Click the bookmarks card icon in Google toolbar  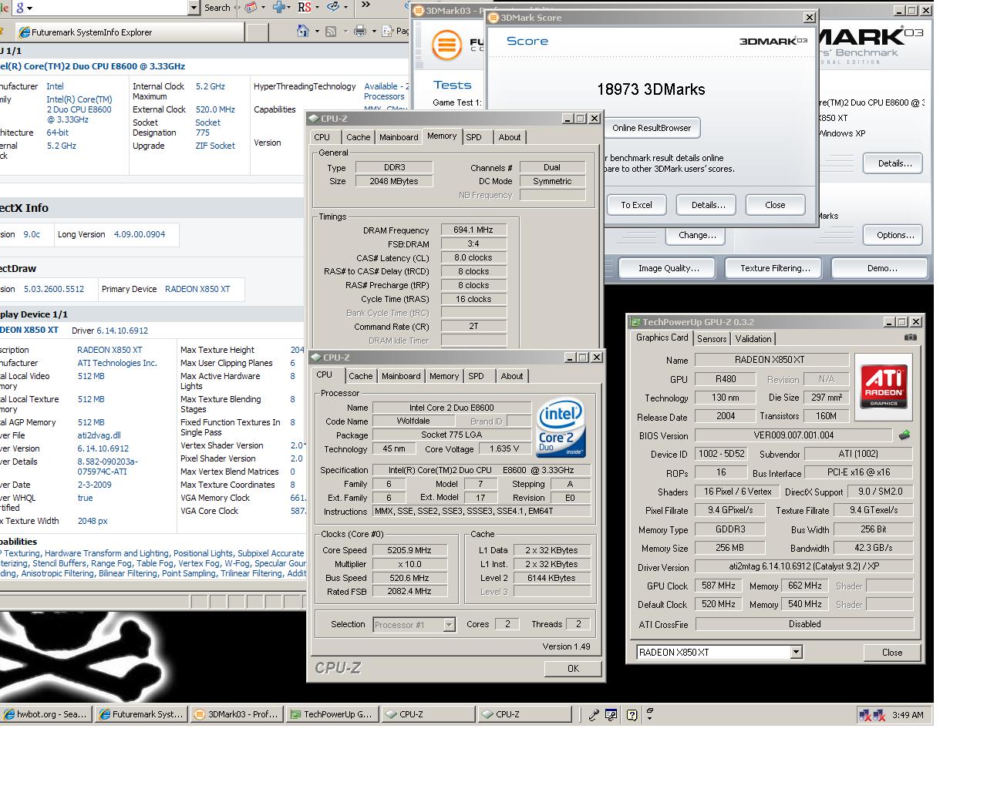pos(251,7)
